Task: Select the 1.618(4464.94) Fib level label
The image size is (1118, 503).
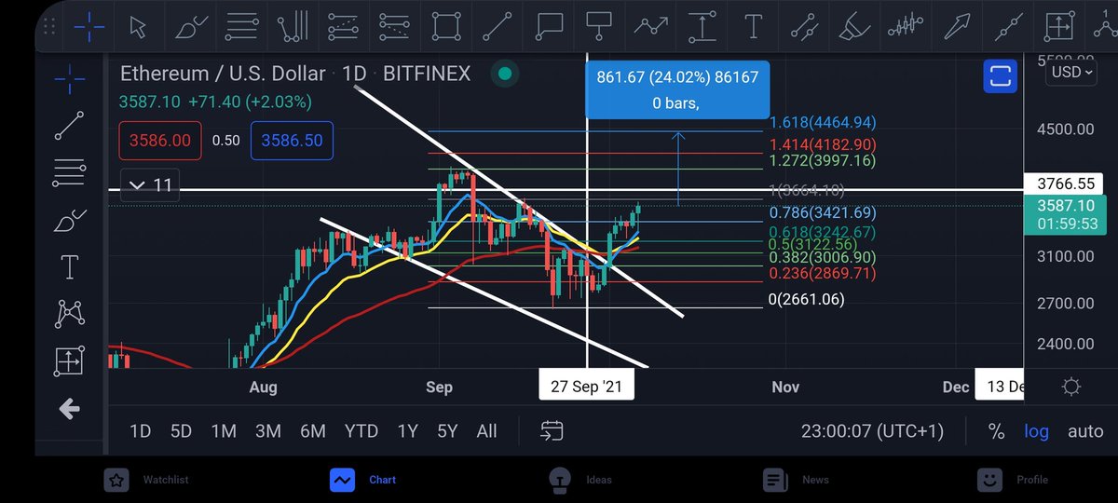Action: [823, 122]
